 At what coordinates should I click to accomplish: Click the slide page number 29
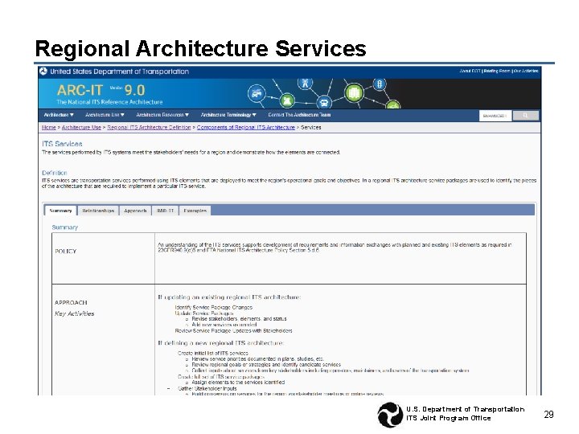tap(548, 415)
